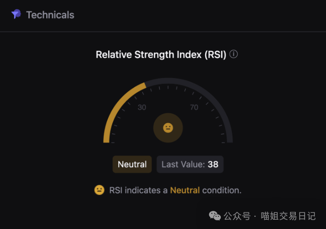Click the neutral face emoji in gauge center
Image resolution: width=326 pixels, height=229 pixels.
168,128
